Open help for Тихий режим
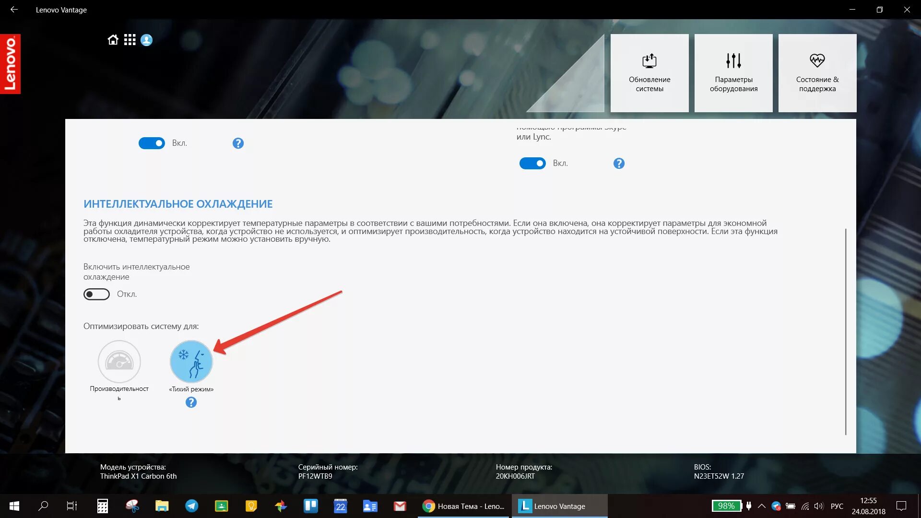 coord(191,402)
